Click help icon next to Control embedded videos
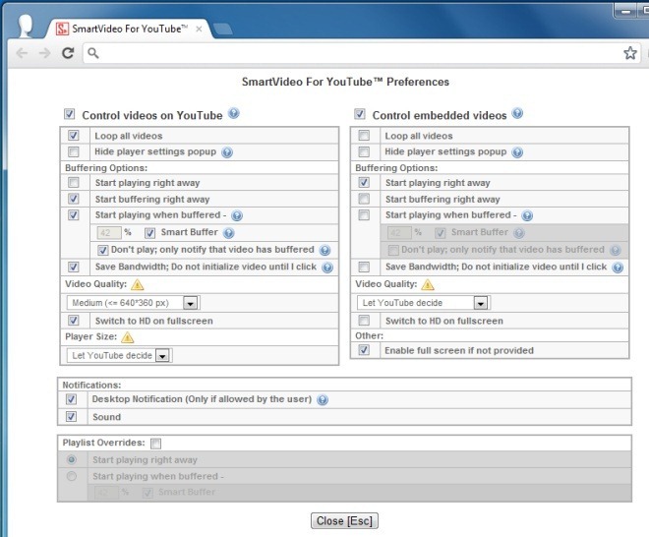Image resolution: width=649 pixels, height=537 pixels. (x=517, y=113)
